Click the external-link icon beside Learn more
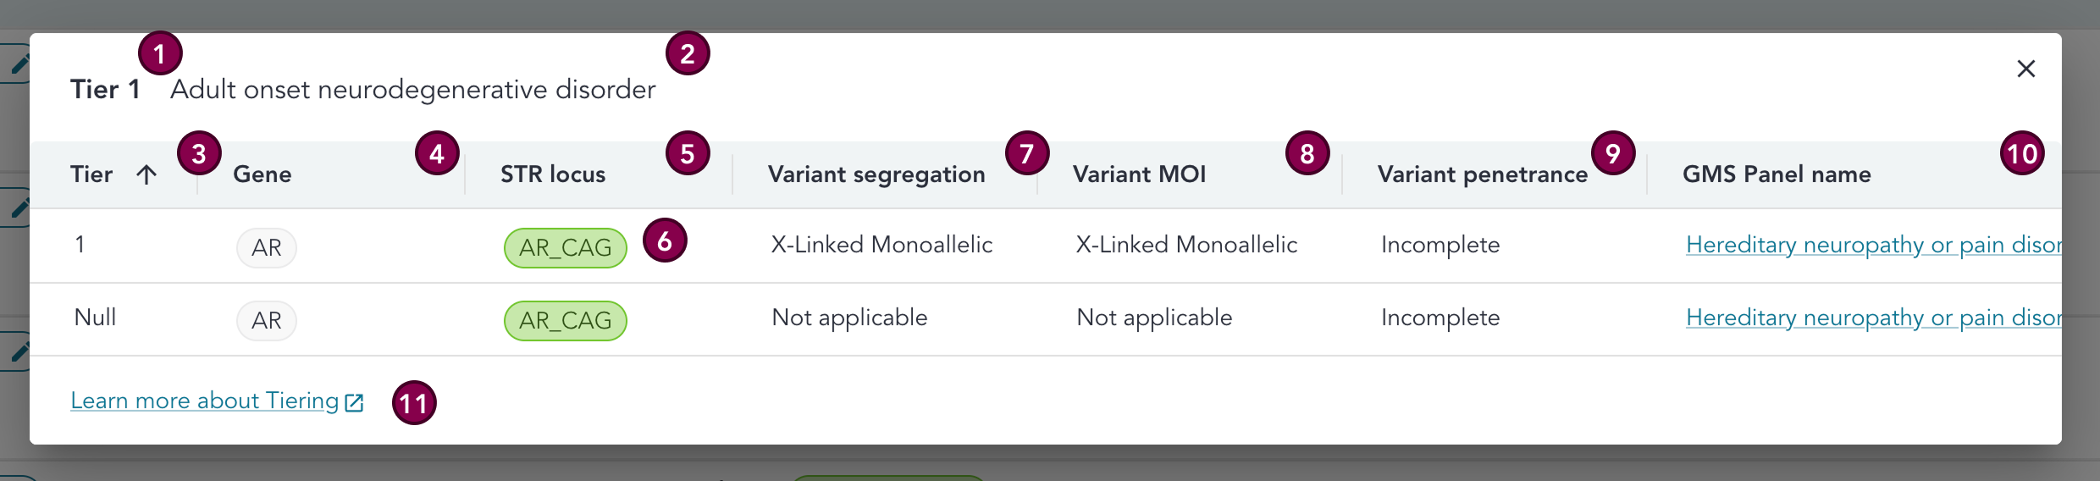The height and width of the screenshot is (481, 2100). click(x=354, y=402)
